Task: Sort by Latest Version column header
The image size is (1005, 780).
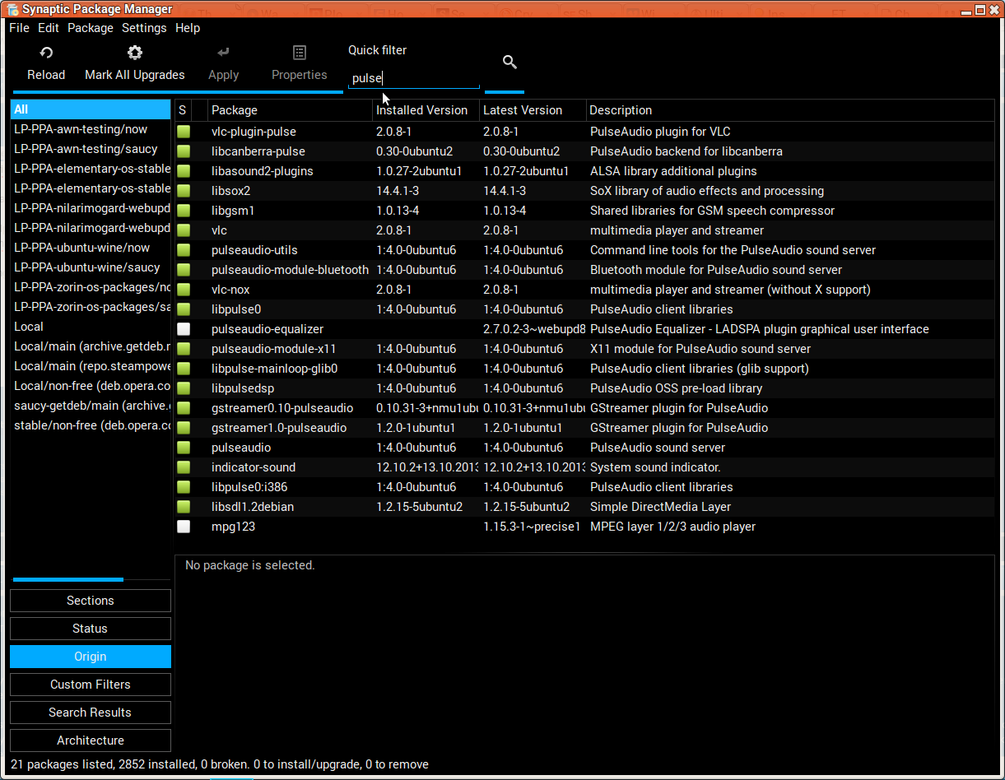Action: 523,110
